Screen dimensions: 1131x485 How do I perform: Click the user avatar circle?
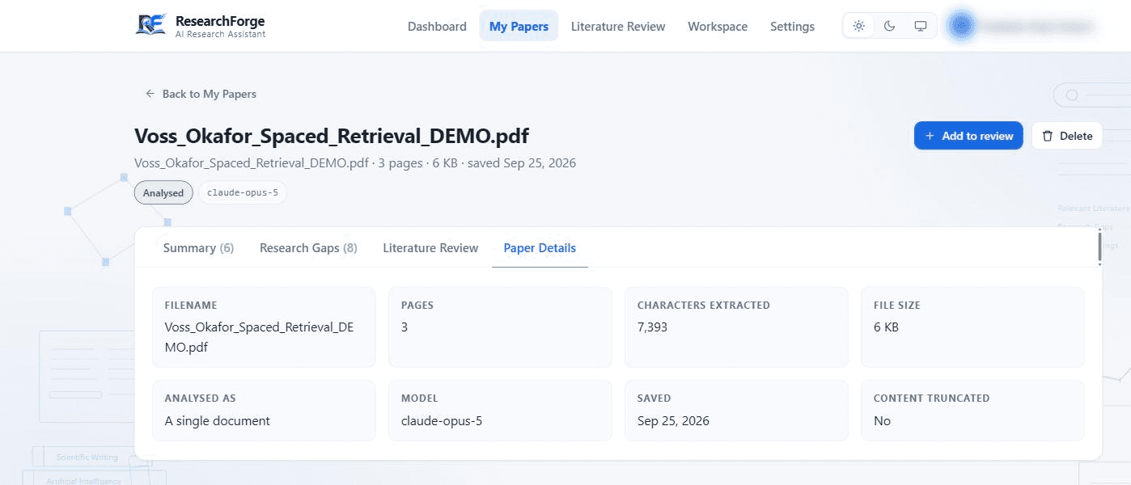(x=961, y=26)
